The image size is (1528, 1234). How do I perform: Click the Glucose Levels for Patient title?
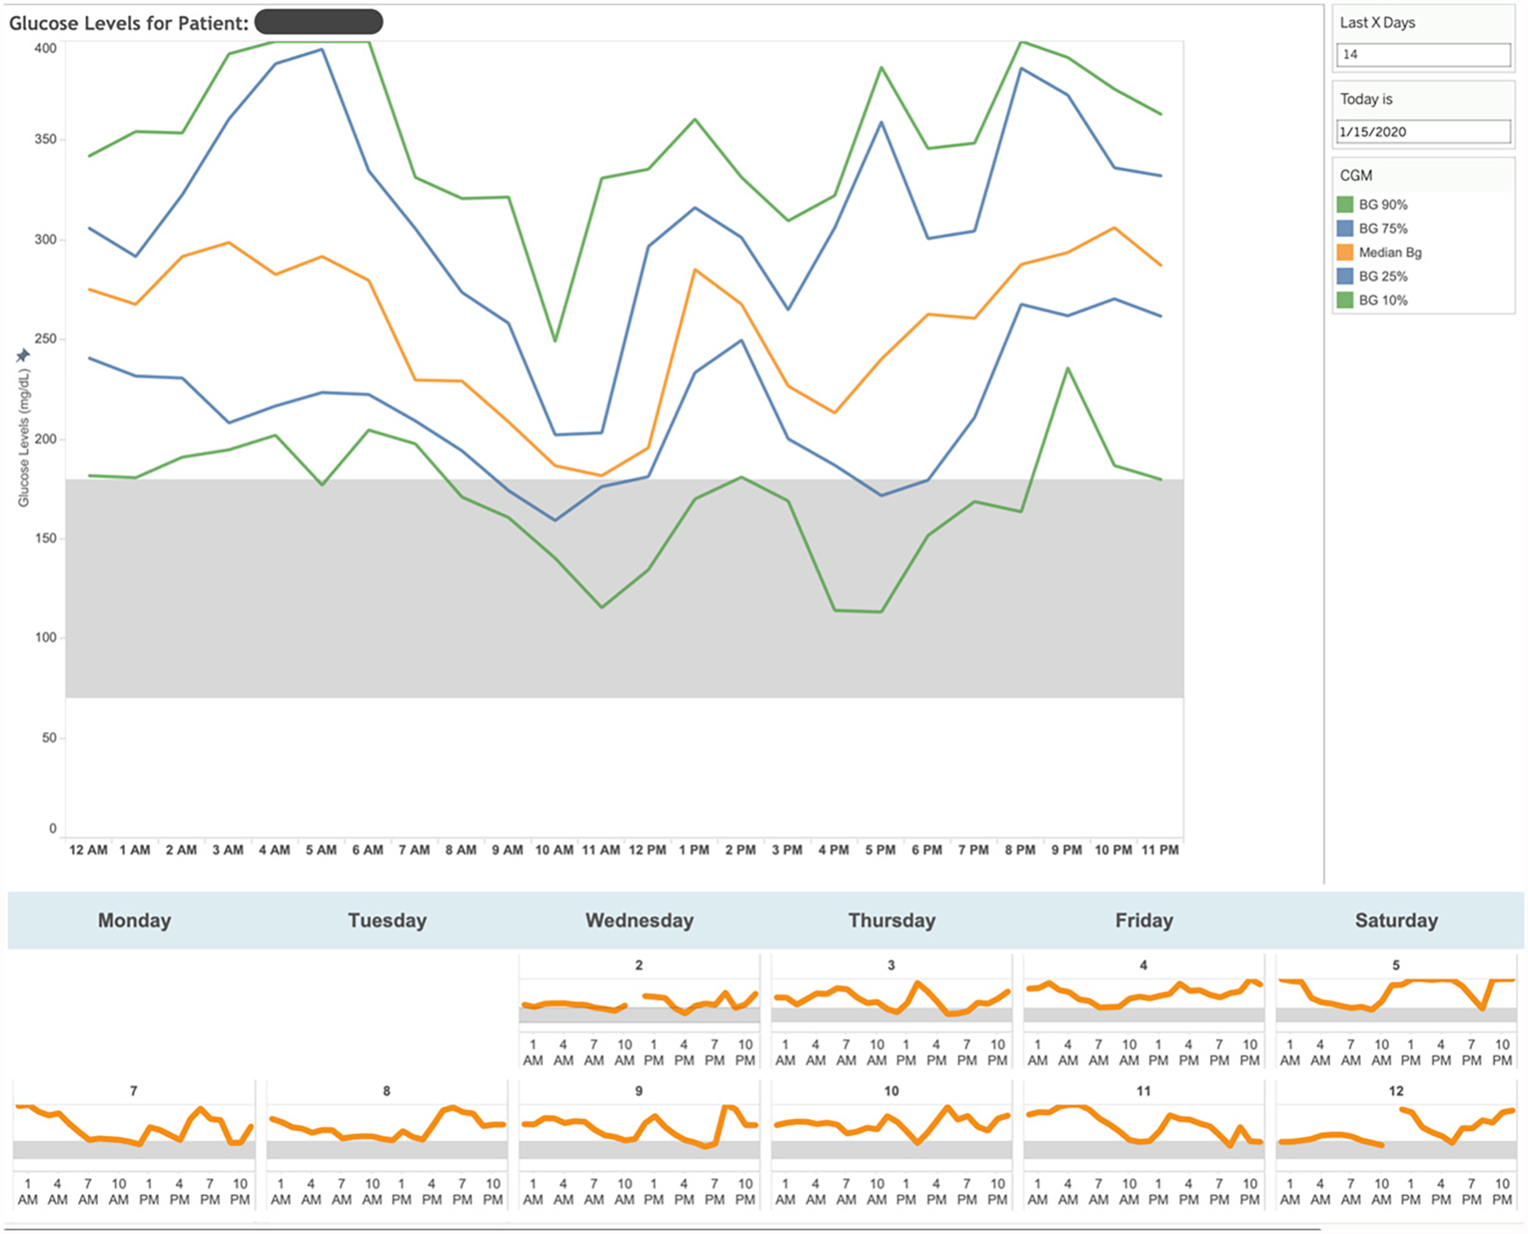click(x=129, y=23)
